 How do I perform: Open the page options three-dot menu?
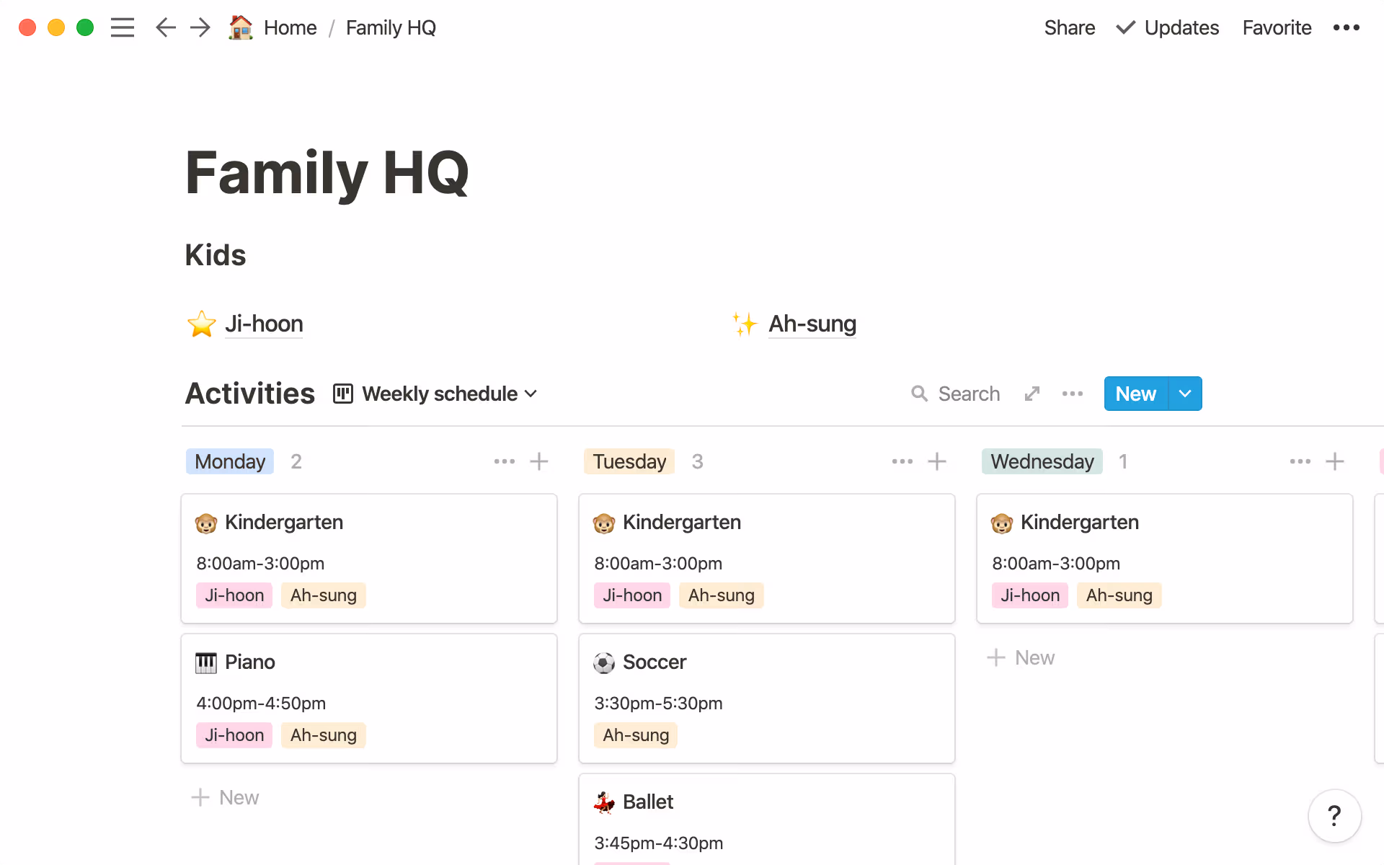[1346, 27]
